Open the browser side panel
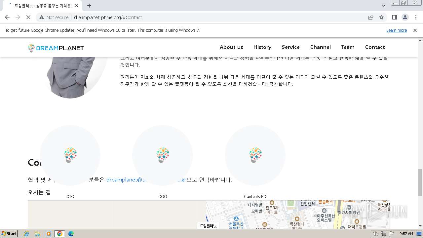Viewport: 423px width, 238px height. [394, 17]
